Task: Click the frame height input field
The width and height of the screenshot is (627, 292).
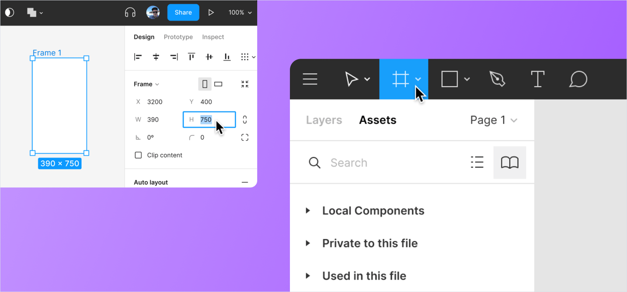Action: pyautogui.click(x=209, y=119)
